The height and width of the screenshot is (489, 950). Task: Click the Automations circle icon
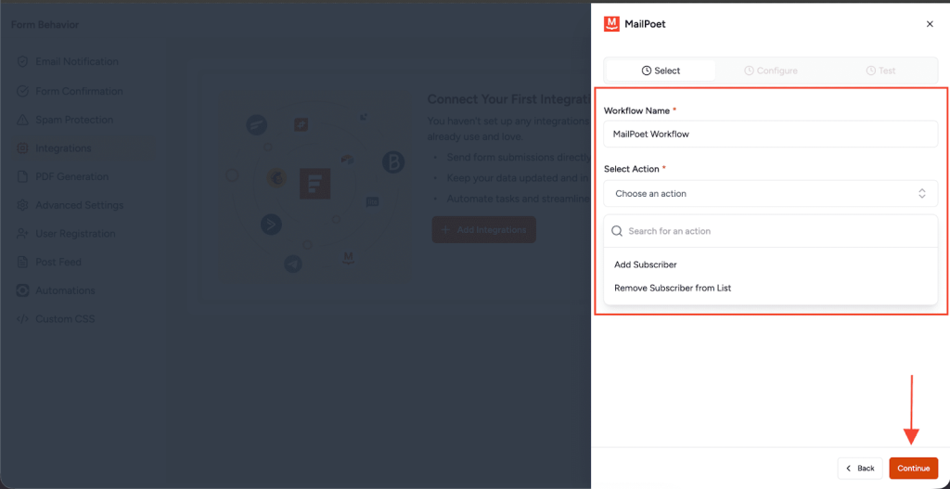click(x=22, y=290)
